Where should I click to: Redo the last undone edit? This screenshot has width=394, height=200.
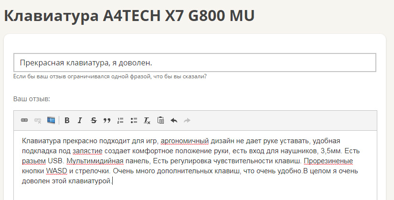coord(187,120)
